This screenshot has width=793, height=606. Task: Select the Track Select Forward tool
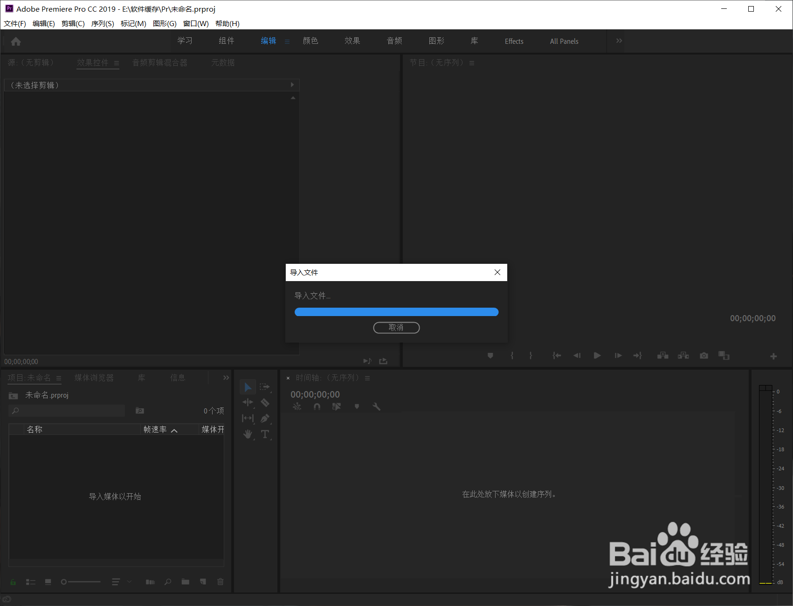[265, 387]
